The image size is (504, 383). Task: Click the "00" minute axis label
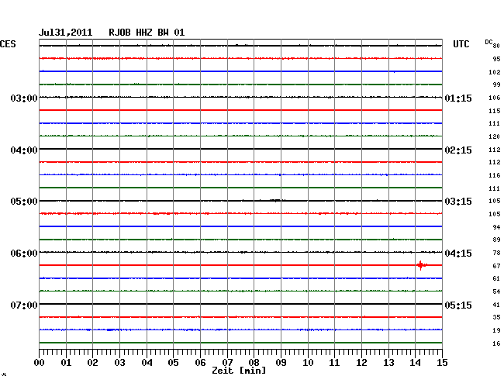click(40, 362)
